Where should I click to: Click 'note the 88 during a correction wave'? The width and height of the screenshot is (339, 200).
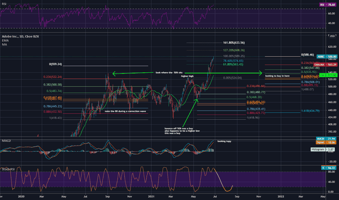[x=125, y=111]
